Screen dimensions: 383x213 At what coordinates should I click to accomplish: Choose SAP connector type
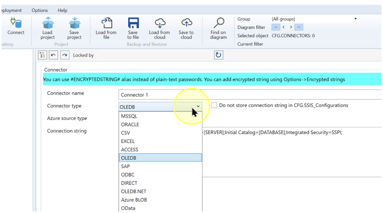click(160, 167)
